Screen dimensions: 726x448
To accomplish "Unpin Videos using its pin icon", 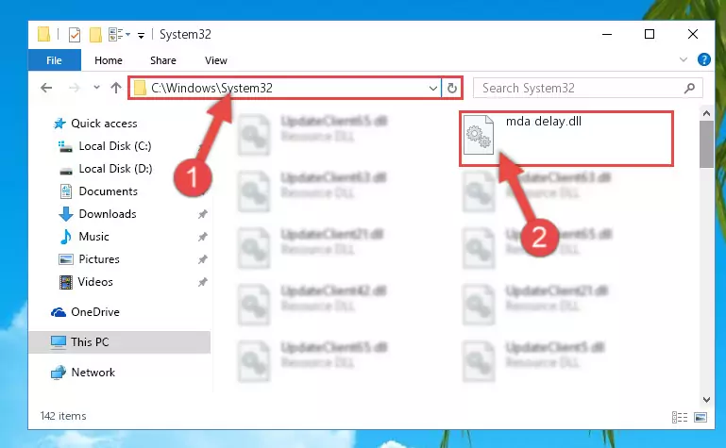I will [202, 282].
